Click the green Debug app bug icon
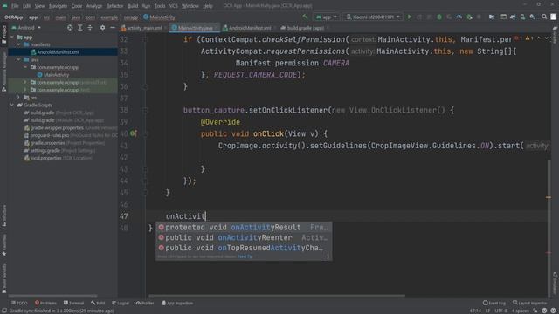The height and width of the screenshot is (314, 559). click(439, 17)
